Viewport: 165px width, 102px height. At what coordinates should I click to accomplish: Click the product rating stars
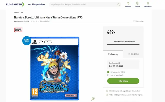pos(34,21)
